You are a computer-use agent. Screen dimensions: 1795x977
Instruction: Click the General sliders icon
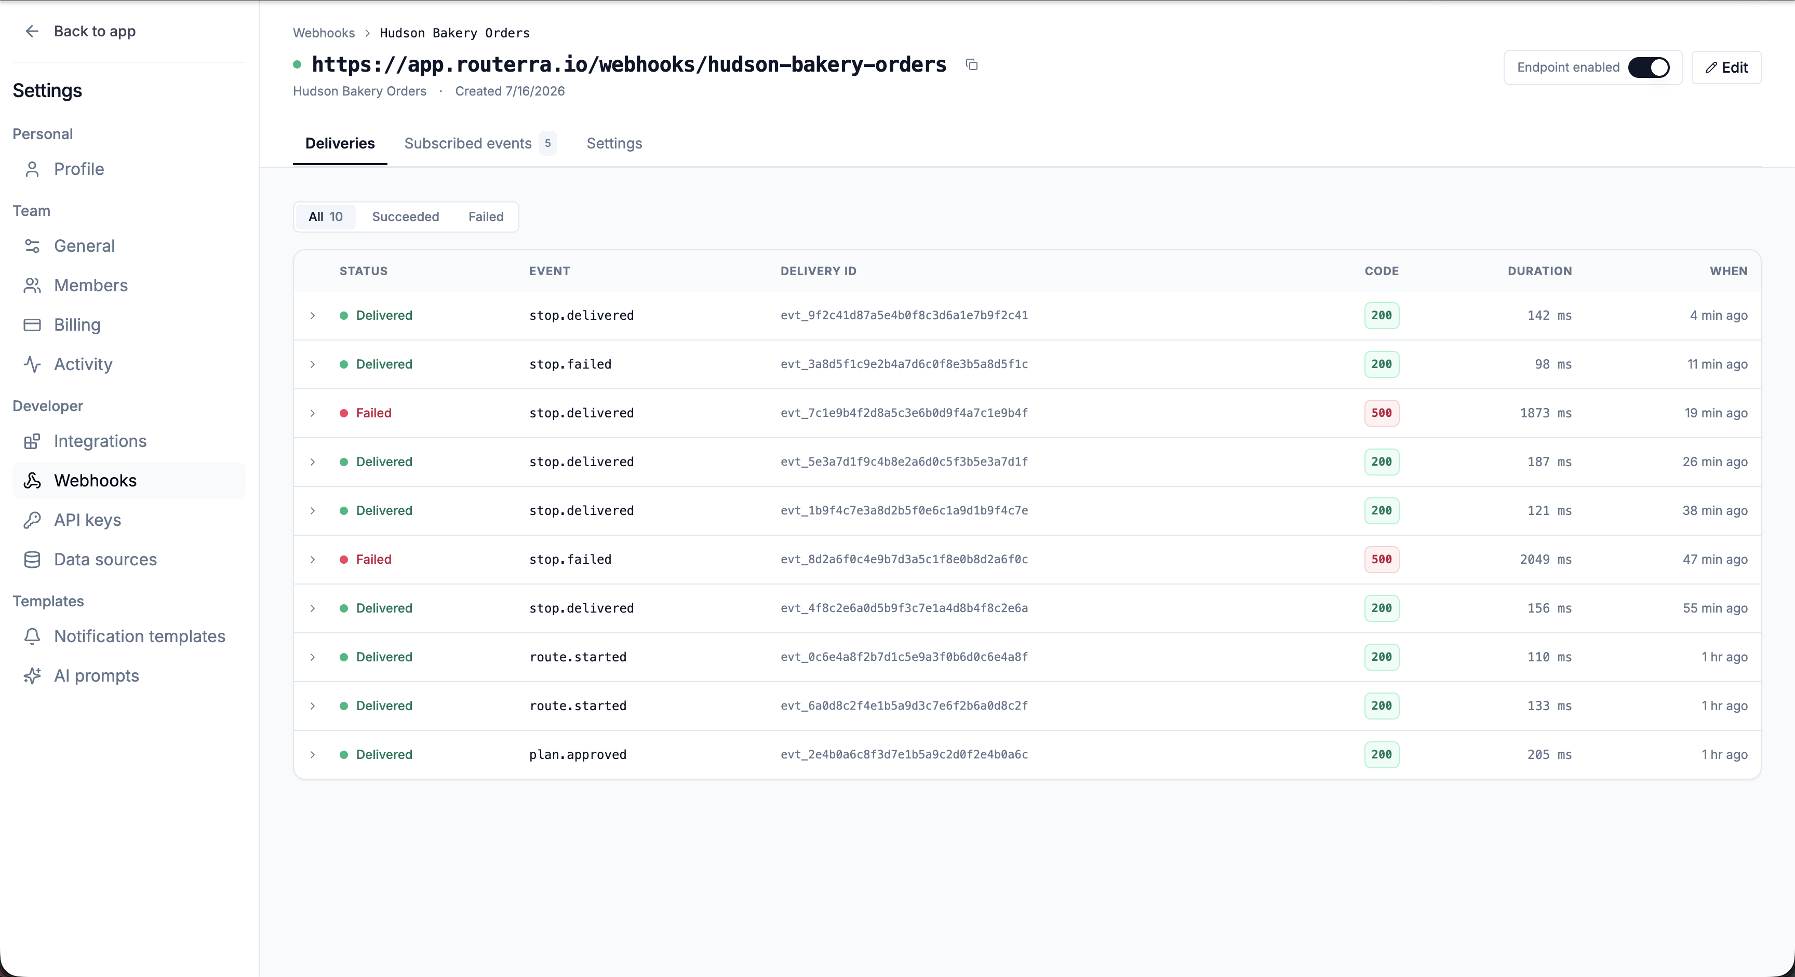(x=32, y=246)
